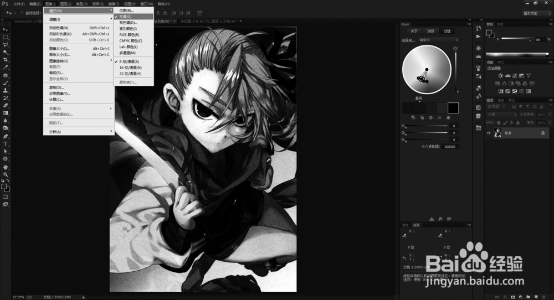Select the Zoom tool
This screenshot has height=300, width=554.
point(6,174)
